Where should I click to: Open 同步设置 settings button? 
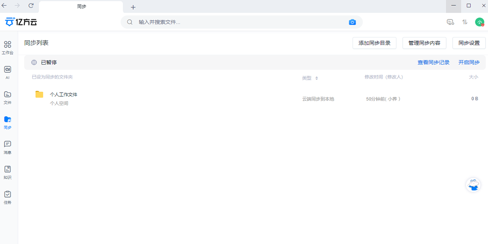[469, 43]
